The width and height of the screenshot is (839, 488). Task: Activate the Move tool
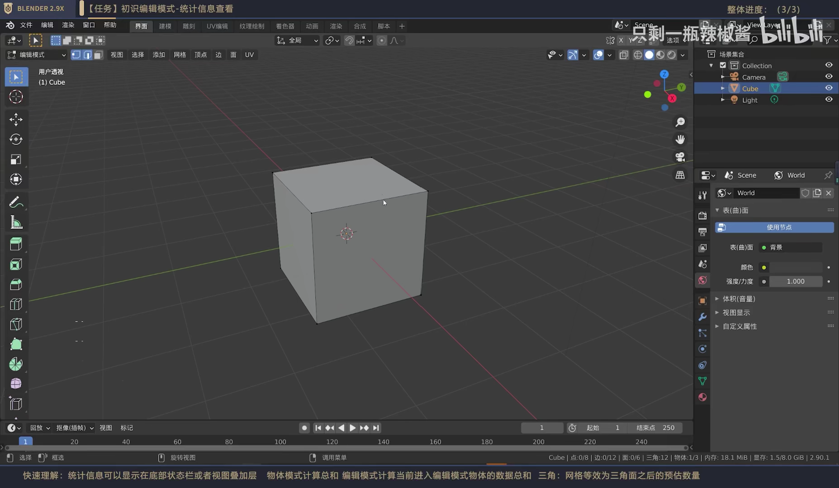click(x=16, y=119)
